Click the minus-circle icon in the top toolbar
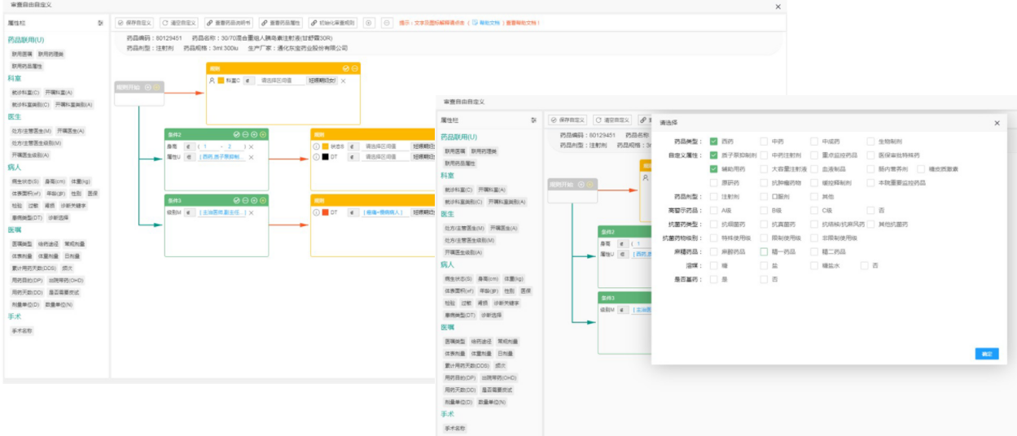This screenshot has height=436, width=1017. [x=386, y=23]
